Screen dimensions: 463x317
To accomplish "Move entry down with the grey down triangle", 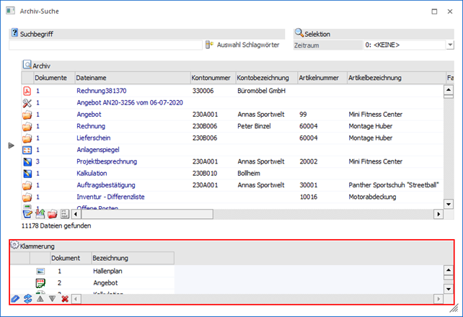I will (52, 299).
